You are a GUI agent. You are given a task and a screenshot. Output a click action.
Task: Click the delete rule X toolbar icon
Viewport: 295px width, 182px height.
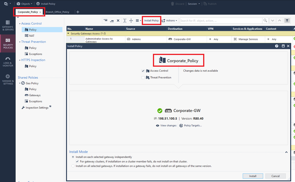[118, 21]
